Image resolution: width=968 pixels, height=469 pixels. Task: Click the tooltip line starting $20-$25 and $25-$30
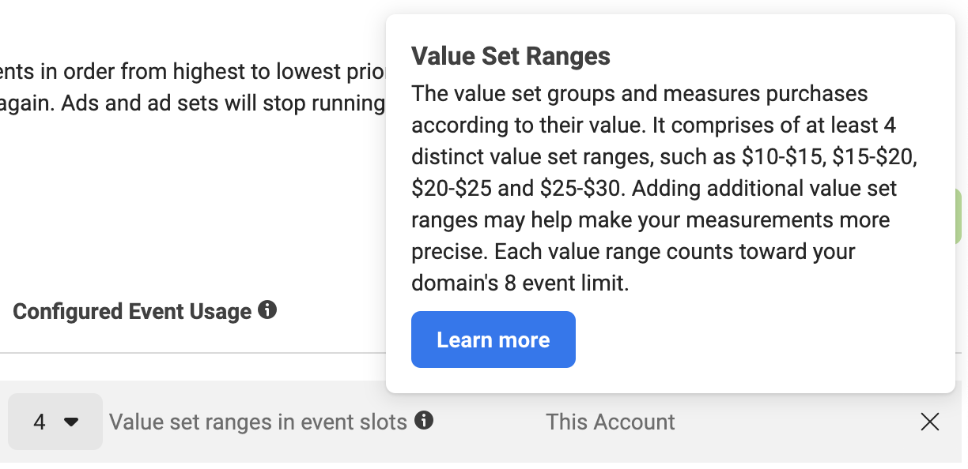pyautogui.click(x=654, y=189)
